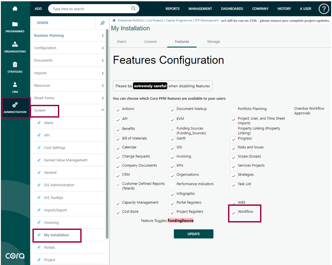Click gear icon beside GIS Tooltips
The width and height of the screenshot is (332, 265).
[39, 197]
